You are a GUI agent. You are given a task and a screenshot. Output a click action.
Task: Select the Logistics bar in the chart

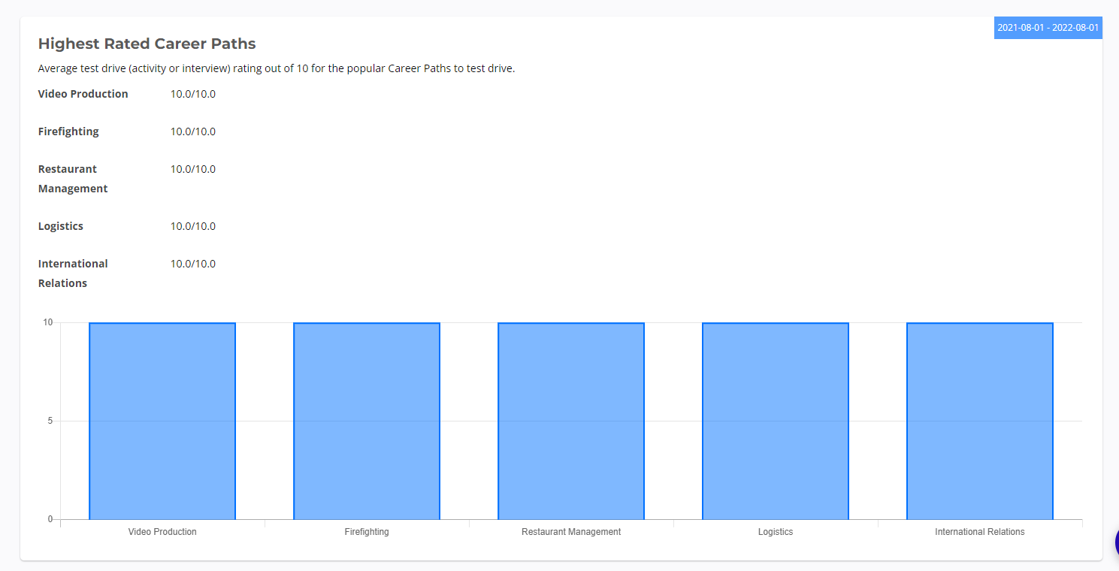[x=776, y=421]
